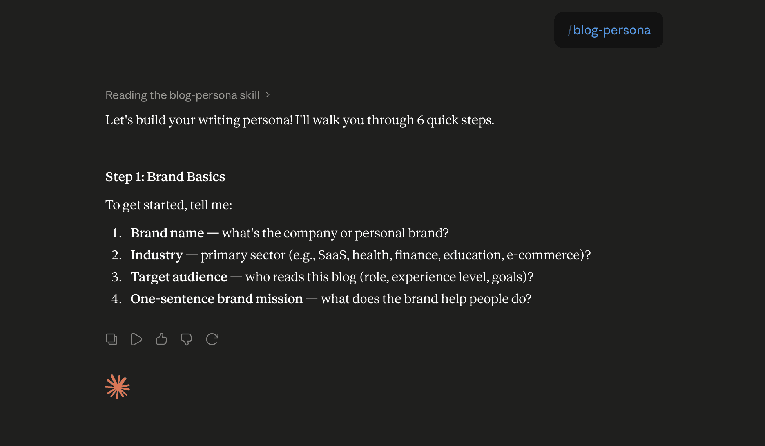Click the bold 'Target audience' list item

(179, 277)
